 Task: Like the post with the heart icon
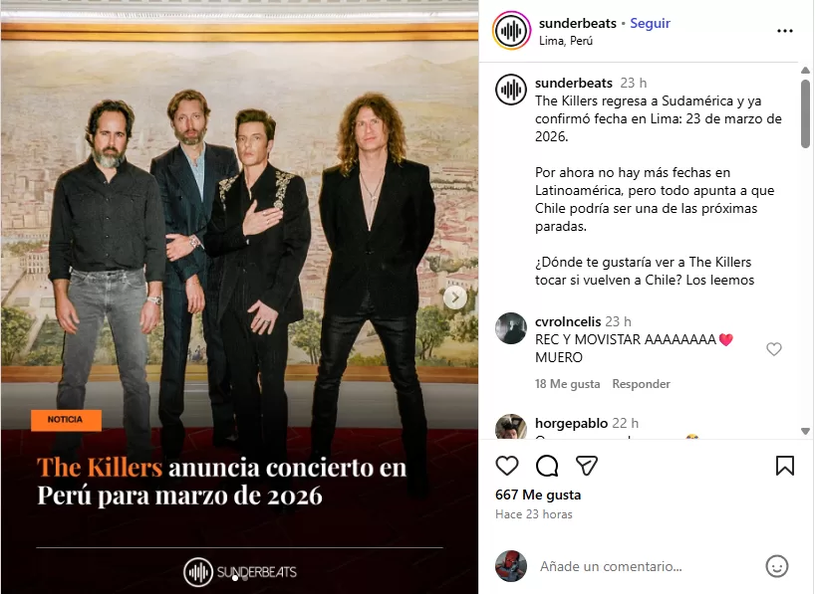(507, 466)
